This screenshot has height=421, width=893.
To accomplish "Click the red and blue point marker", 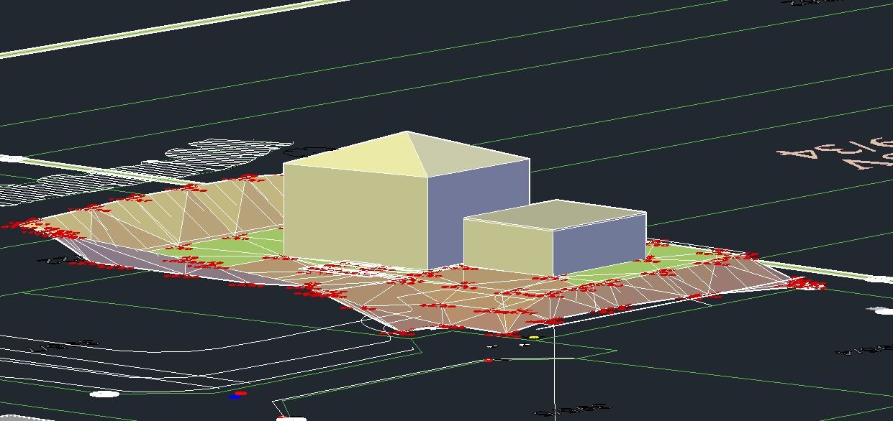I will tap(238, 394).
